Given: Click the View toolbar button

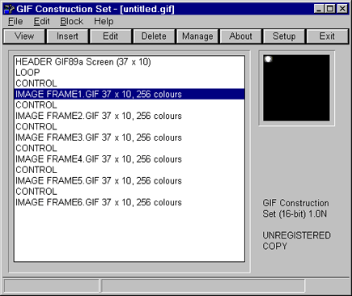Looking at the screenshot, I should coord(24,36).
